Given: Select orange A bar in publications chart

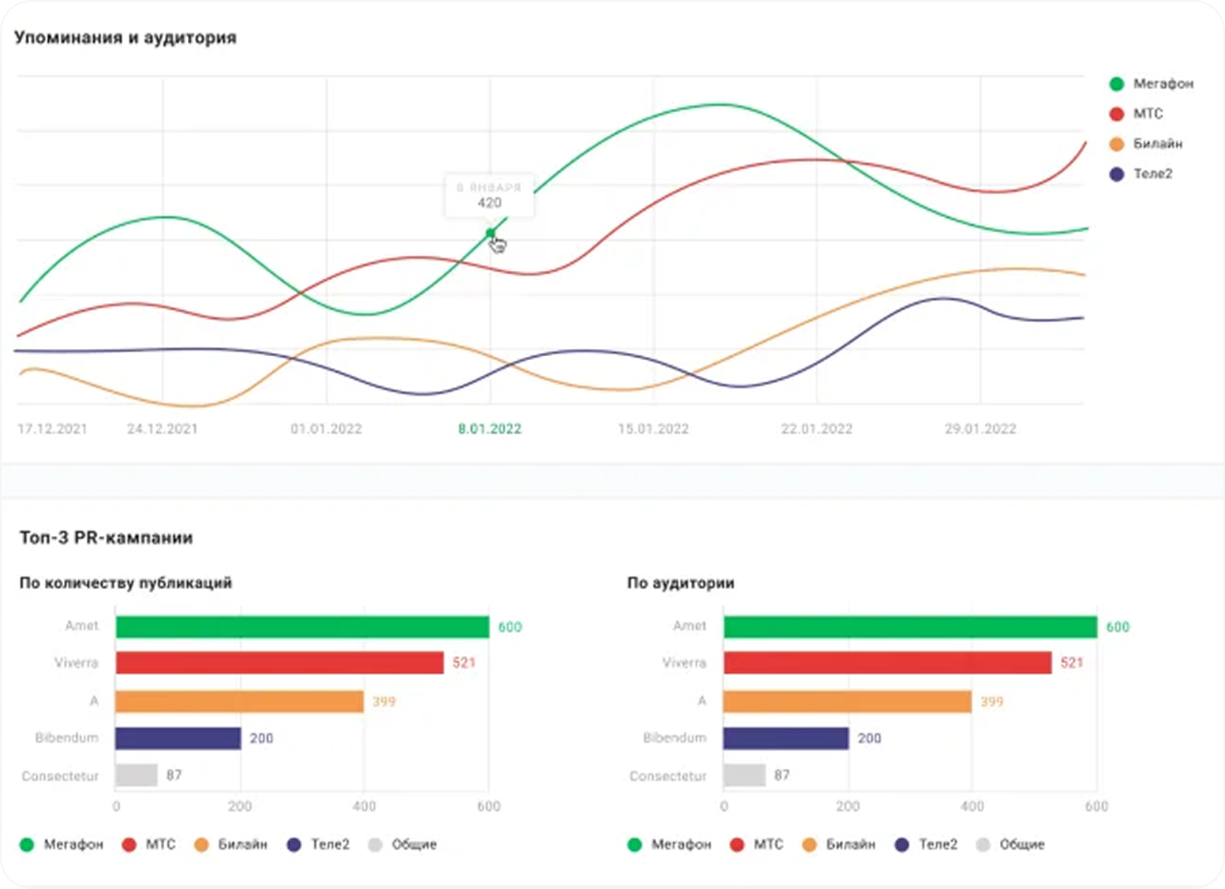Looking at the screenshot, I should point(239,701).
